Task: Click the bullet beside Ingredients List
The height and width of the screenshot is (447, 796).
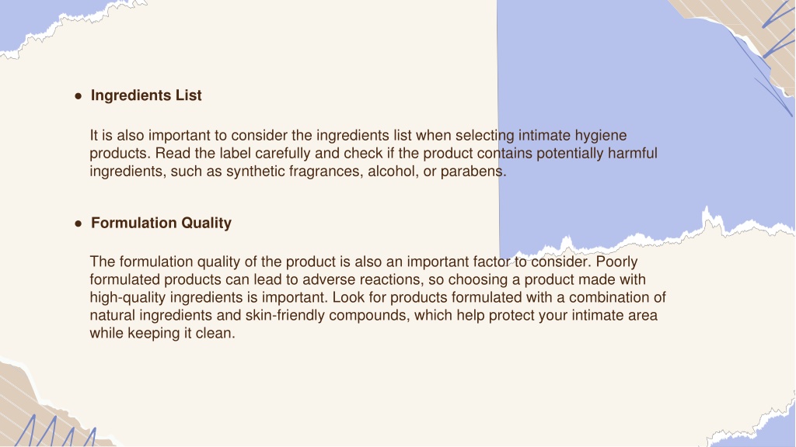Action: pyautogui.click(x=79, y=95)
